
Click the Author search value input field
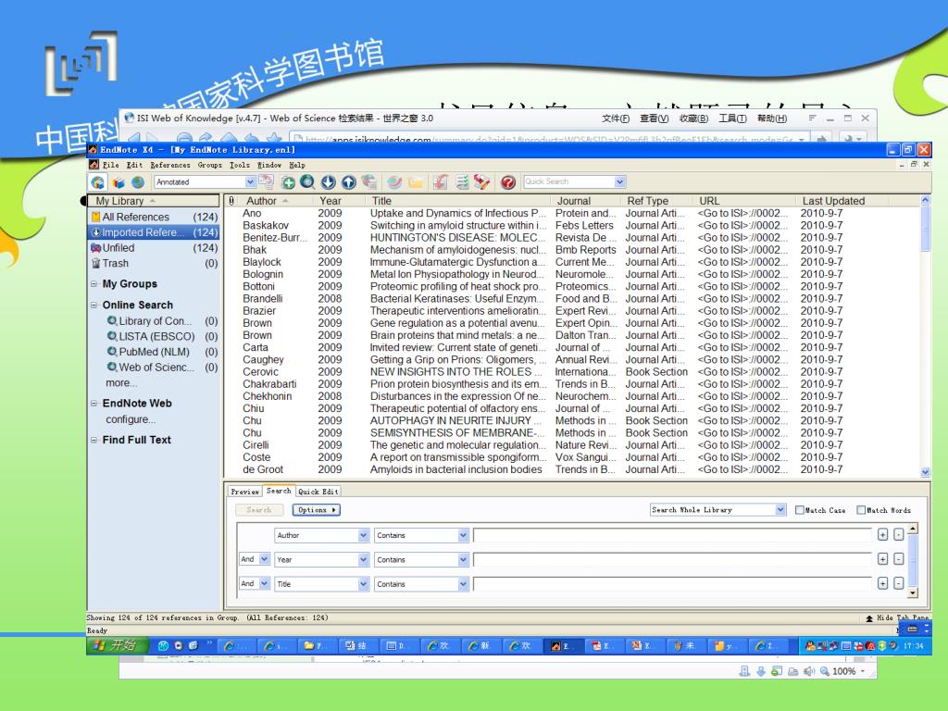[x=672, y=535]
